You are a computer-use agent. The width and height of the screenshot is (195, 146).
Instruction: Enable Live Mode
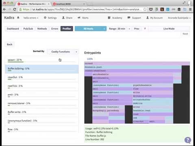(169, 29)
